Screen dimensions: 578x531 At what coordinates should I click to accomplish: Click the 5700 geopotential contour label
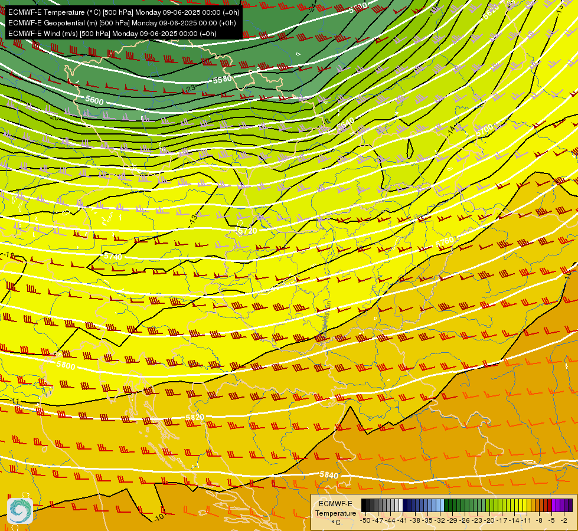click(484, 130)
